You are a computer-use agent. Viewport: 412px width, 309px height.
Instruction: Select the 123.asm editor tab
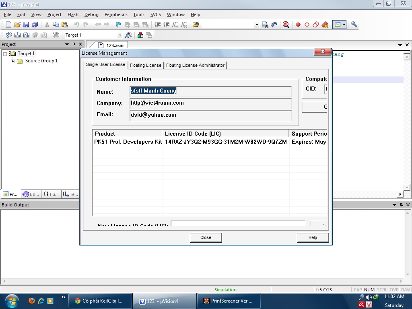(x=111, y=45)
